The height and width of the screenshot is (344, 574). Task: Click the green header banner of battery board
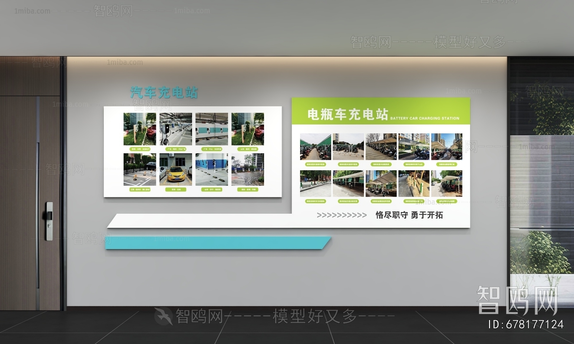[x=381, y=111]
